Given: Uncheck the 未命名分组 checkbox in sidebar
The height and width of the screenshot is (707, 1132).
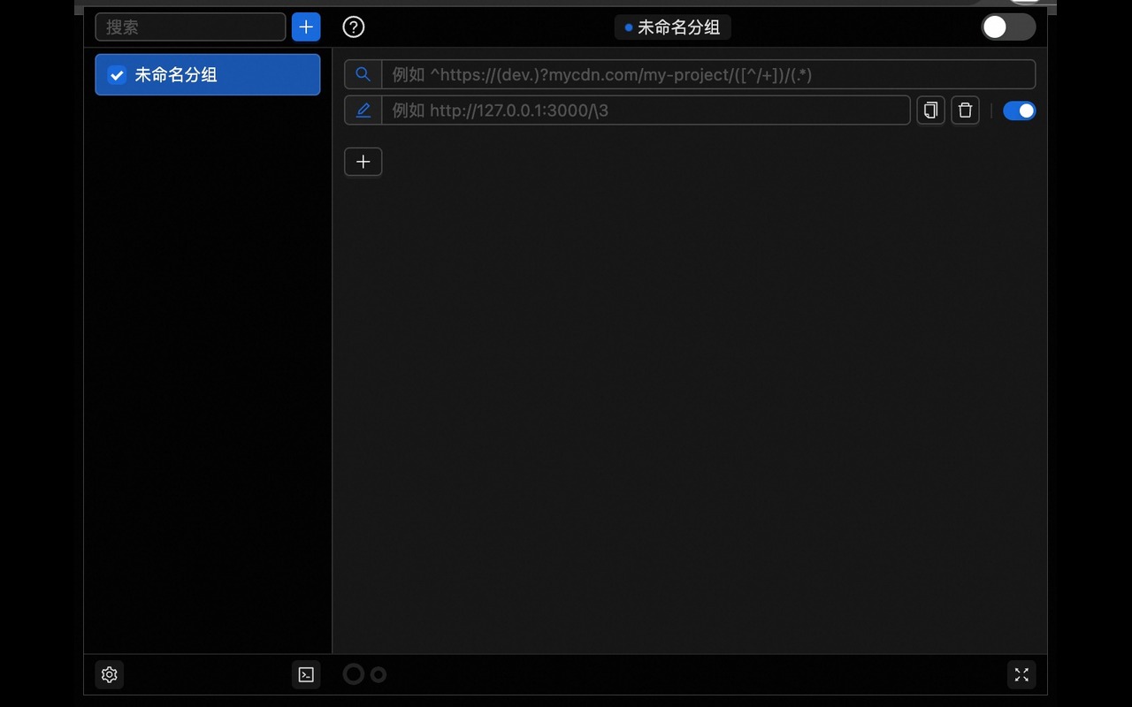Looking at the screenshot, I should pyautogui.click(x=117, y=75).
